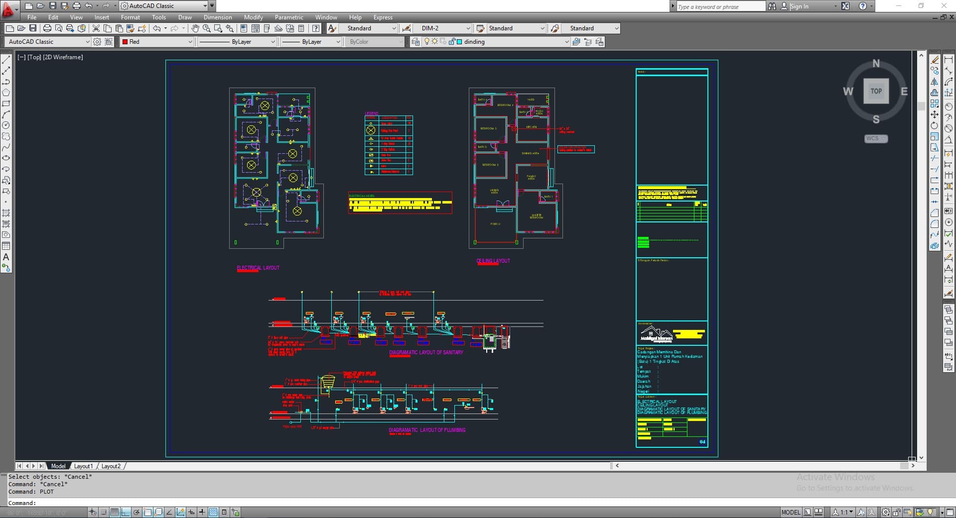Image resolution: width=956 pixels, height=518 pixels.
Task: Expand the dinding layer dropdown
Action: 566,42
